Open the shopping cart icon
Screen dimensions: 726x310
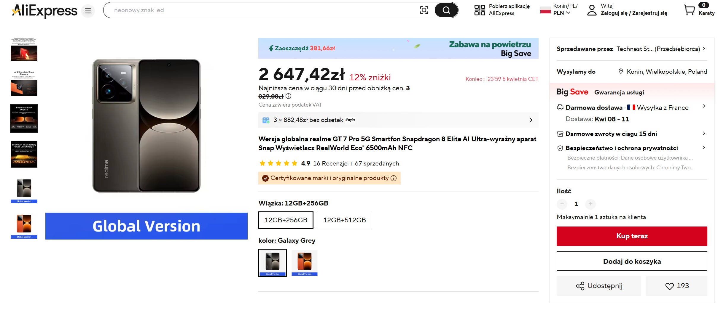pos(689,10)
